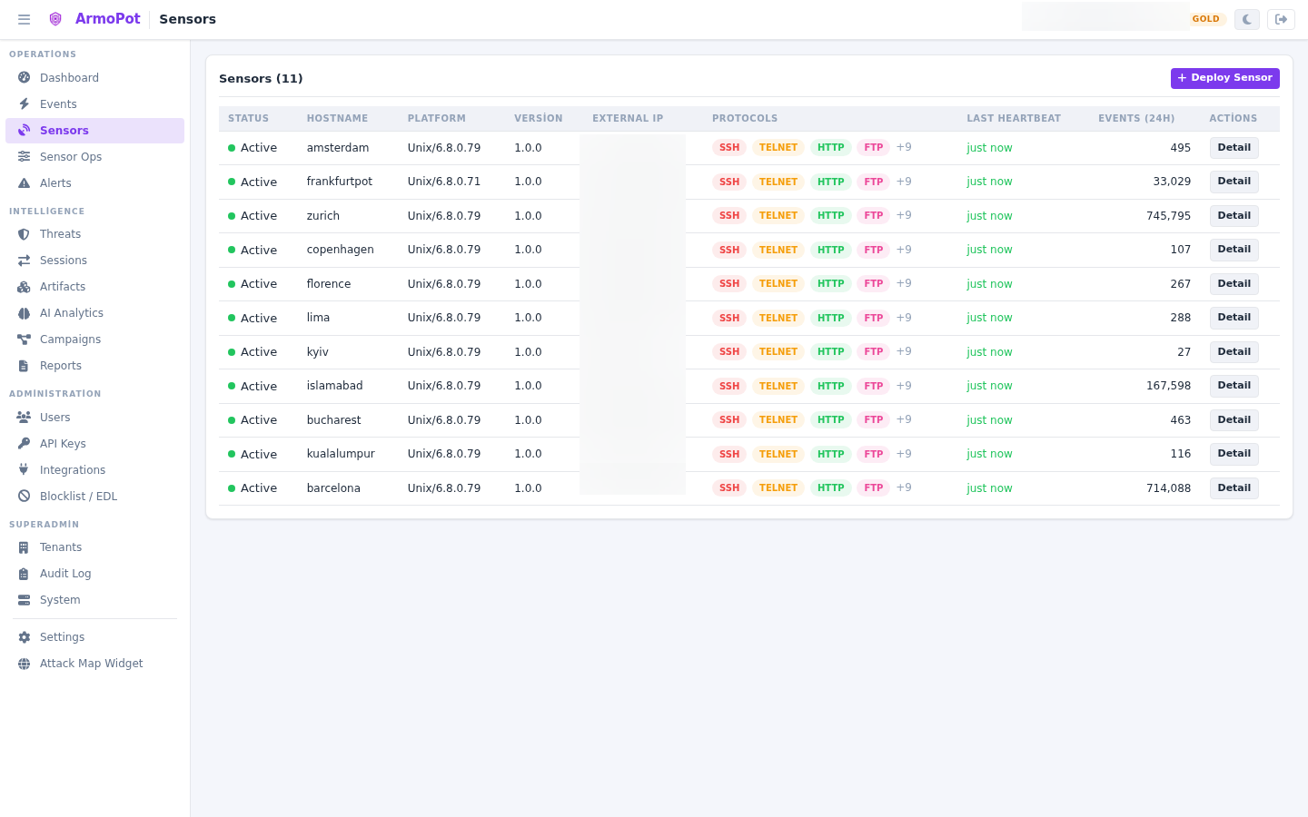Toggle dark mode moon icon
Viewport: 1308px width, 817px height.
[1247, 19]
